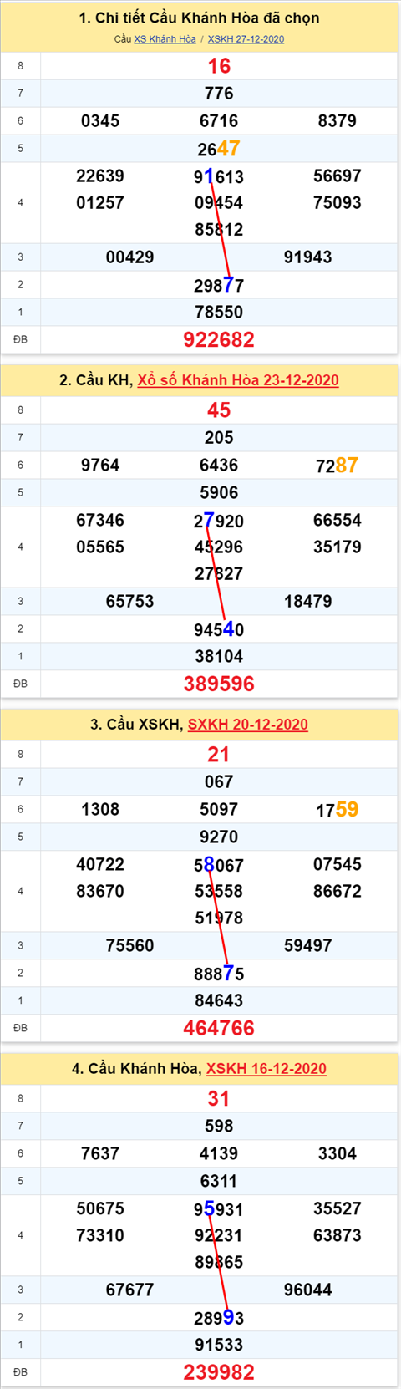Click the number 7287
Screen dimensions: 401x1389
(338, 466)
